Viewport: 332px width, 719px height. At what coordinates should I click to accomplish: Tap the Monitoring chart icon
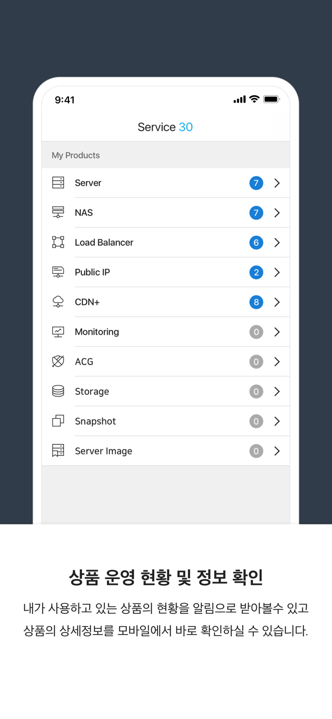coord(58,332)
